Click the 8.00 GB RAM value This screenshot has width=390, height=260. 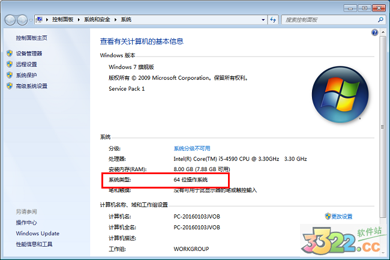pyautogui.click(x=202, y=169)
